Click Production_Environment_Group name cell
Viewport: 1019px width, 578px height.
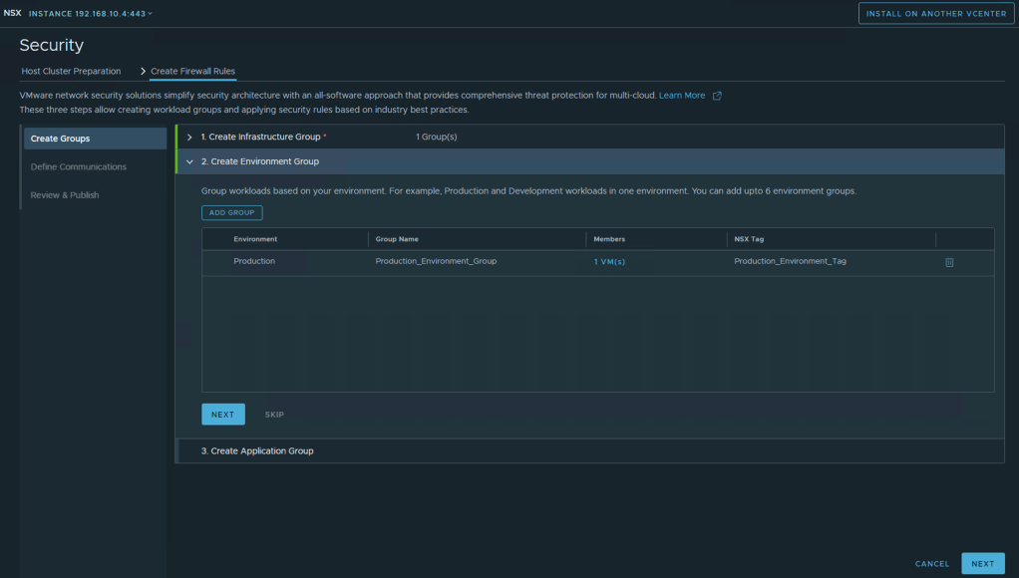436,261
